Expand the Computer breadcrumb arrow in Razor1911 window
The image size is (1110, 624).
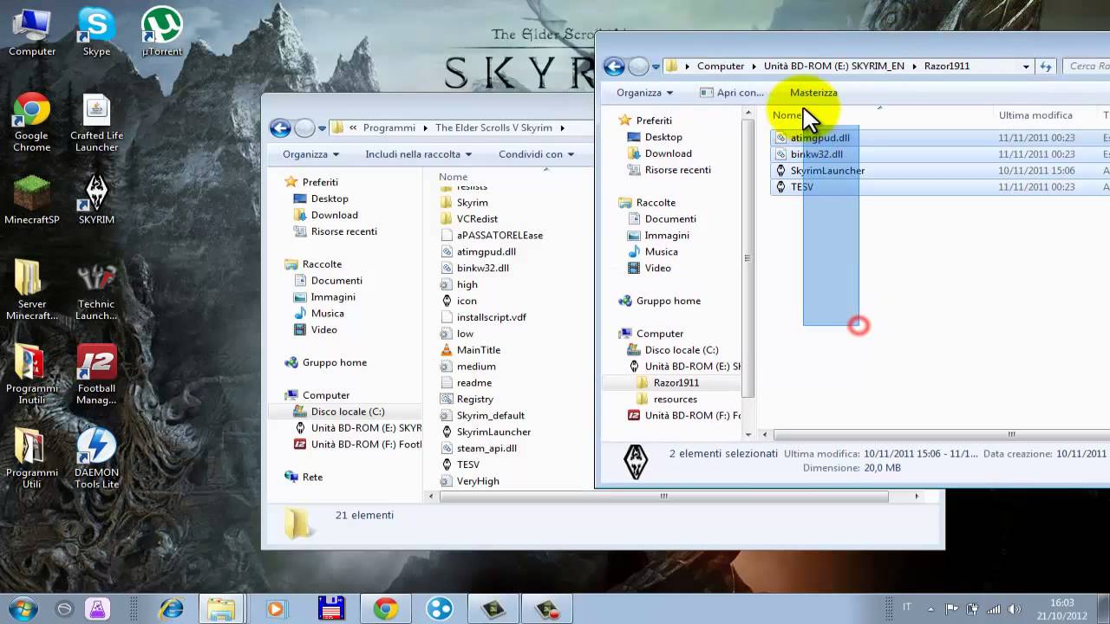click(x=753, y=66)
